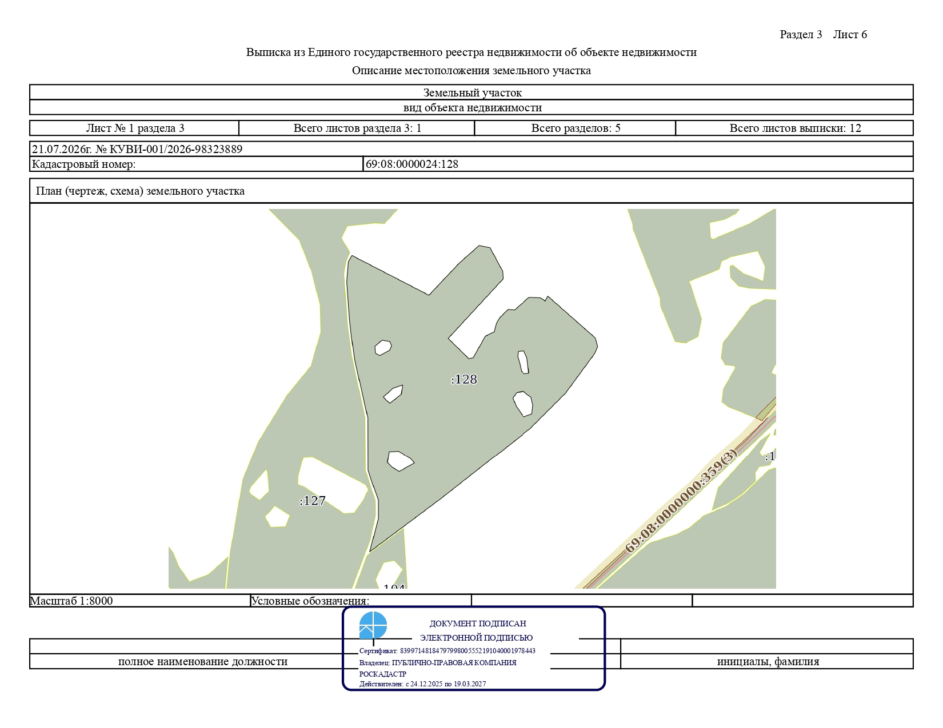Click the Всего листов раздела 3: 1 cell
The width and height of the screenshot is (943, 728).
coord(357,128)
